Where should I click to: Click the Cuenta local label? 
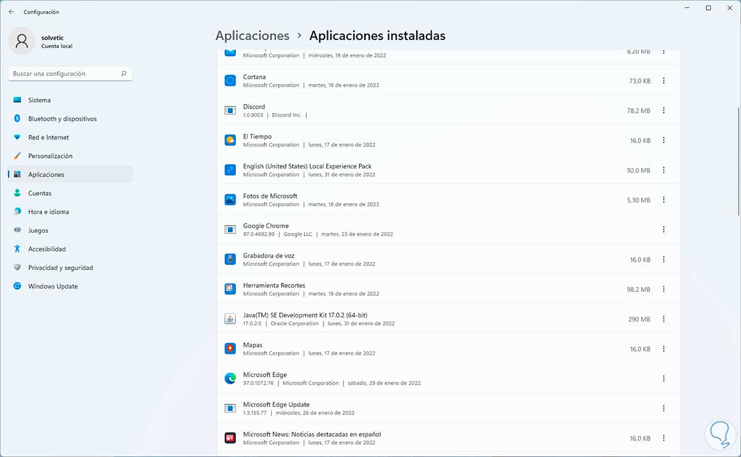click(x=57, y=46)
